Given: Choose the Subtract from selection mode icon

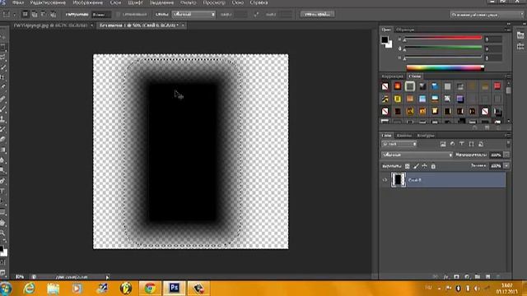Looking at the screenshot, I should coord(44,15).
